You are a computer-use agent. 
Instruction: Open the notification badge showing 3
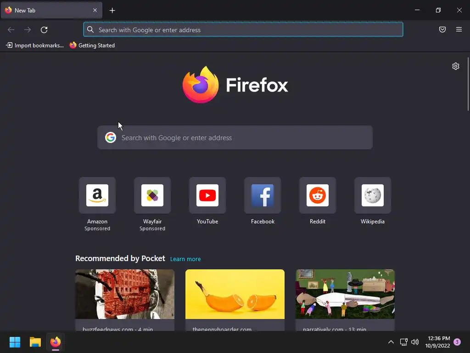[x=457, y=342]
